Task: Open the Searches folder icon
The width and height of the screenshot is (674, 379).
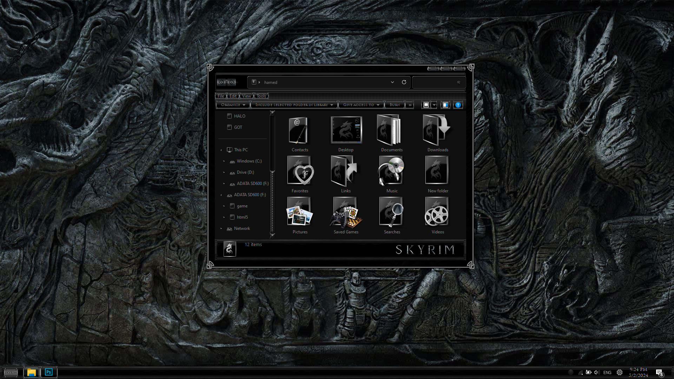Action: [x=391, y=212]
